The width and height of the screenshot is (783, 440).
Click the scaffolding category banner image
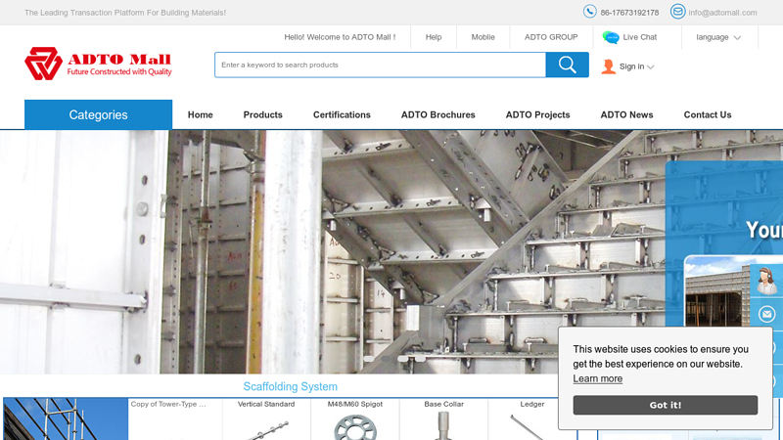point(66,419)
